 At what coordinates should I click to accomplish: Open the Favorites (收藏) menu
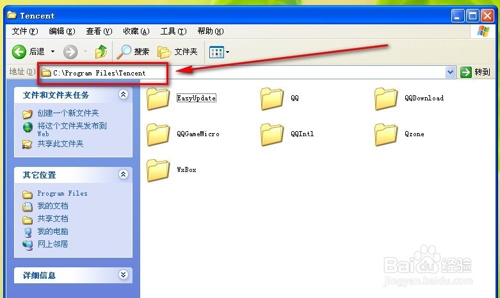pos(136,31)
